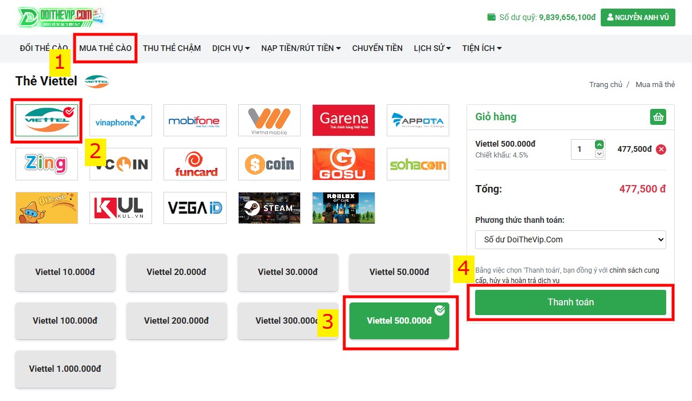Select the Vcoin card logo
The height and width of the screenshot is (401, 692).
coord(120,164)
